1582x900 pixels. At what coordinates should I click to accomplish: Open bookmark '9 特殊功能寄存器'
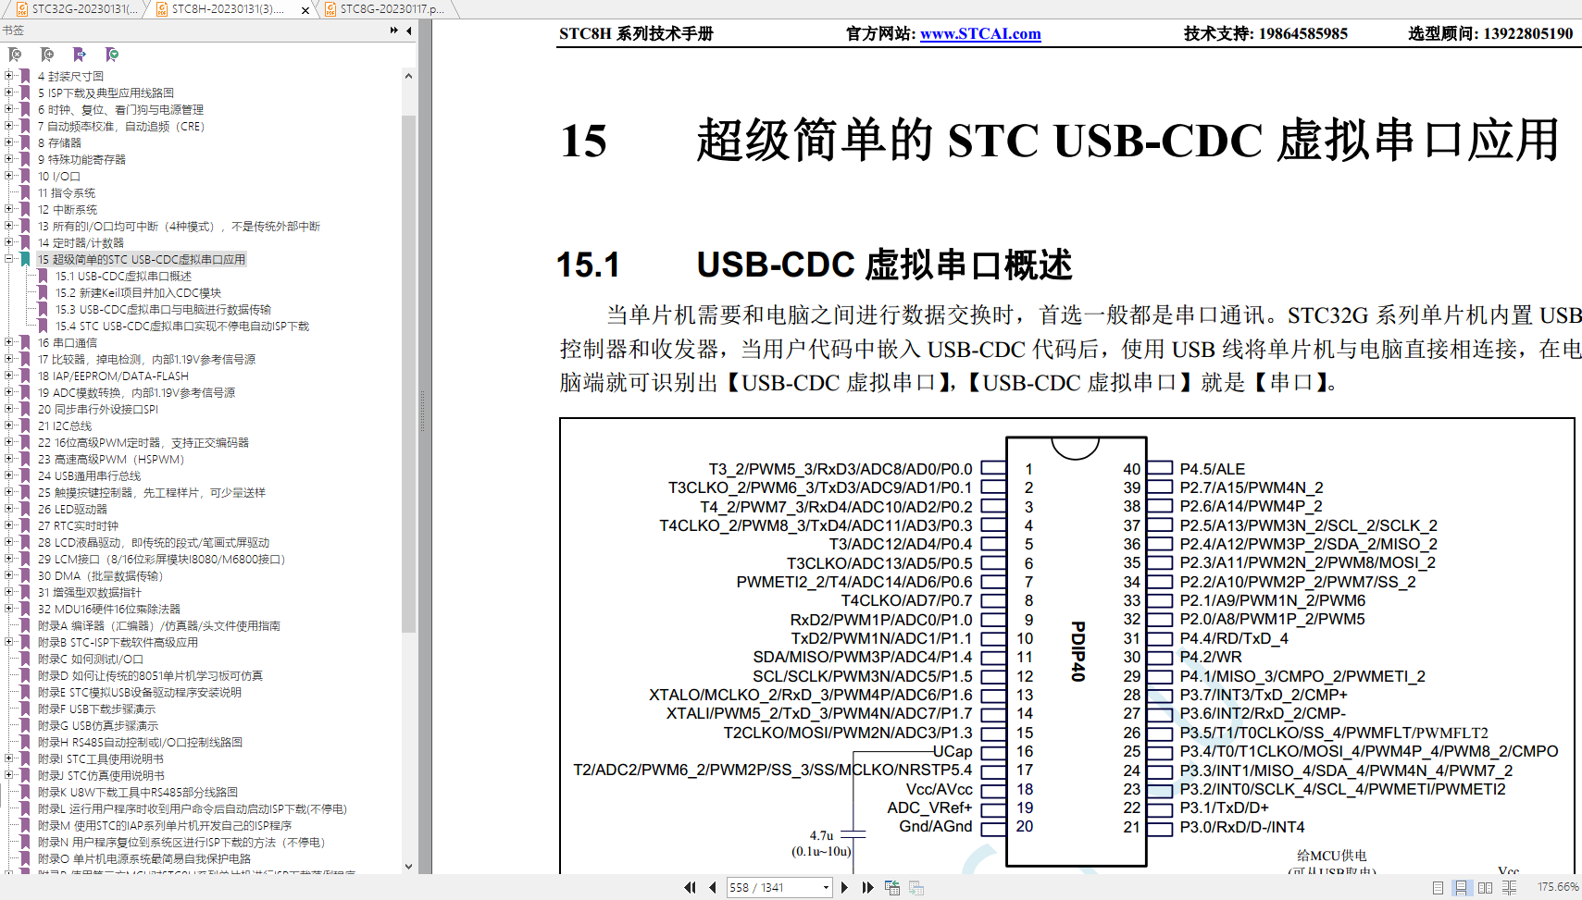click(x=81, y=159)
